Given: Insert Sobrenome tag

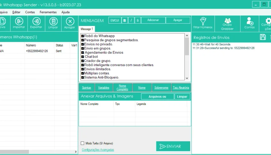Looking at the screenshot, I should click(x=162, y=88).
